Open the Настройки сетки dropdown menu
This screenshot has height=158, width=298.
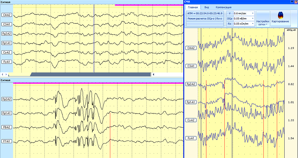263,19
